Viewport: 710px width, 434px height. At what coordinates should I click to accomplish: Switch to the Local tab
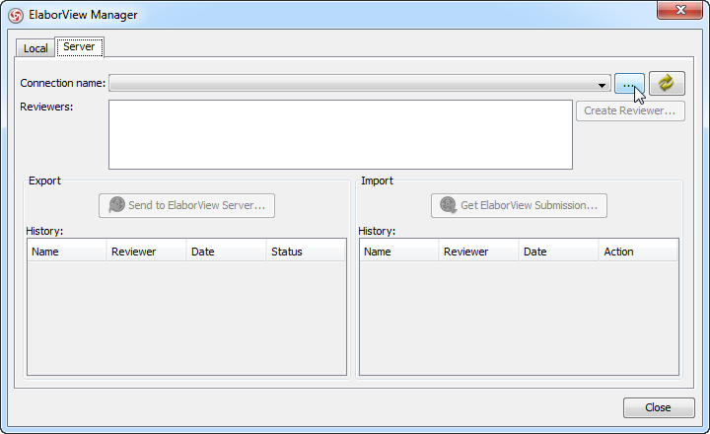point(35,48)
